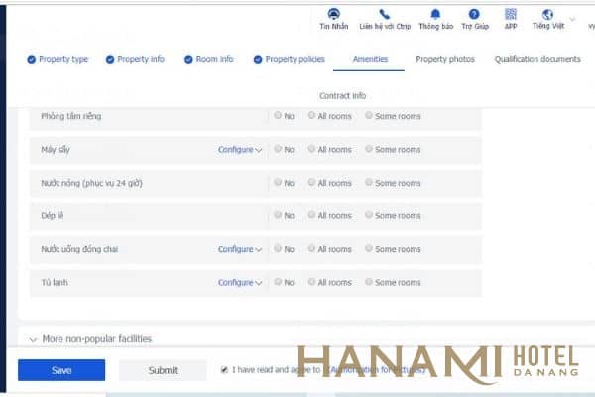Screen dimensions: 595x397
Task: Choose Some rooms for Dép lê
Action: pos(369,215)
